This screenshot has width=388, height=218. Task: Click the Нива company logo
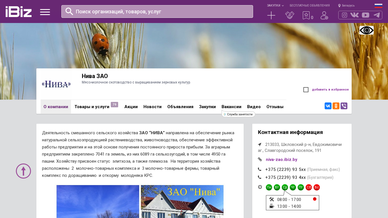tap(56, 84)
